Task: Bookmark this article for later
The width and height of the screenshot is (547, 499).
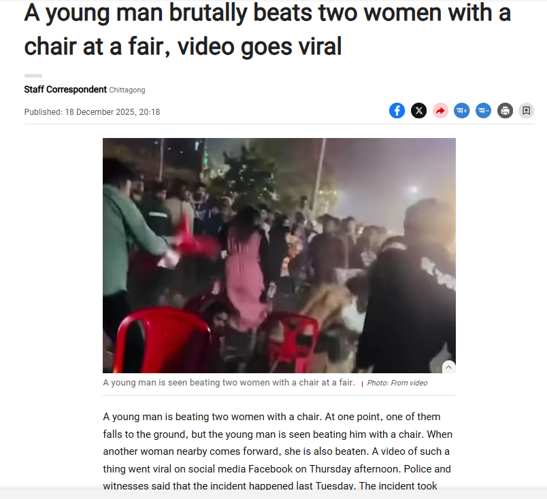Action: tap(526, 111)
